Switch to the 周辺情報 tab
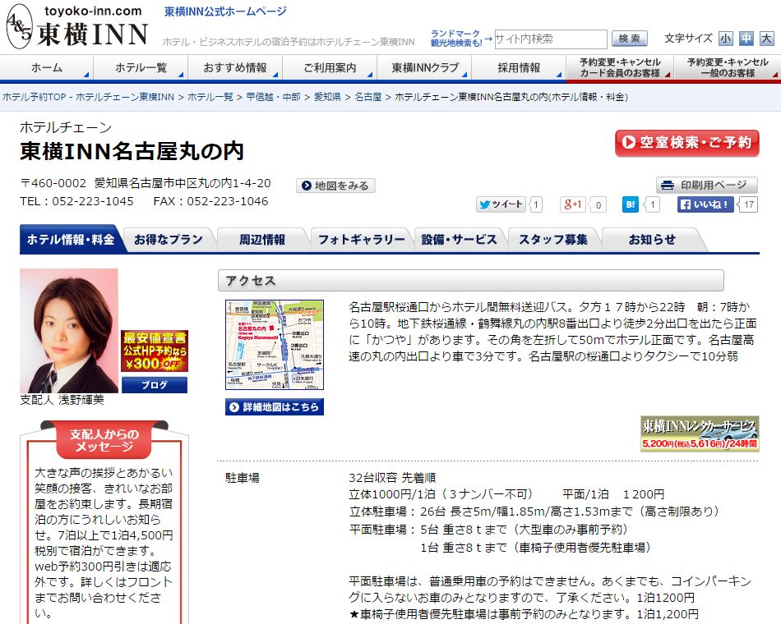The height and width of the screenshot is (624, 781). pos(262,240)
